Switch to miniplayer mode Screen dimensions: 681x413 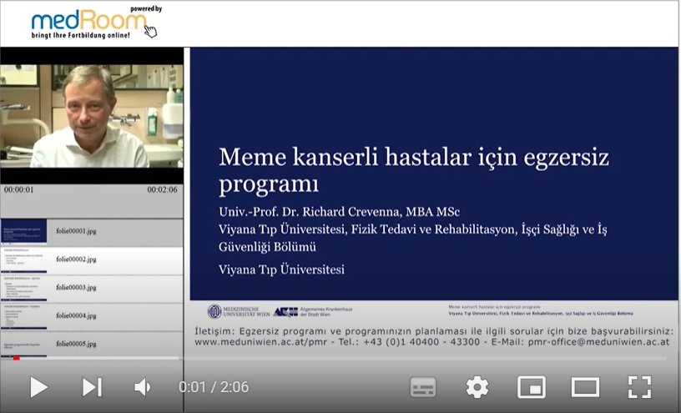(531, 386)
